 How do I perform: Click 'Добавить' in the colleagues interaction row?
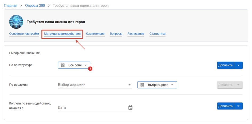[x=225, y=106]
